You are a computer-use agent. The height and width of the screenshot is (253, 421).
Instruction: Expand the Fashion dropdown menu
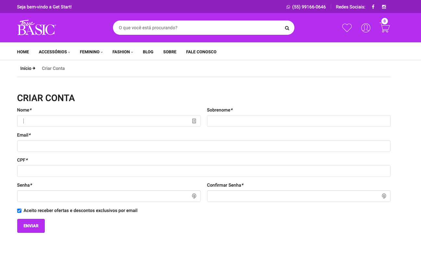(x=123, y=52)
